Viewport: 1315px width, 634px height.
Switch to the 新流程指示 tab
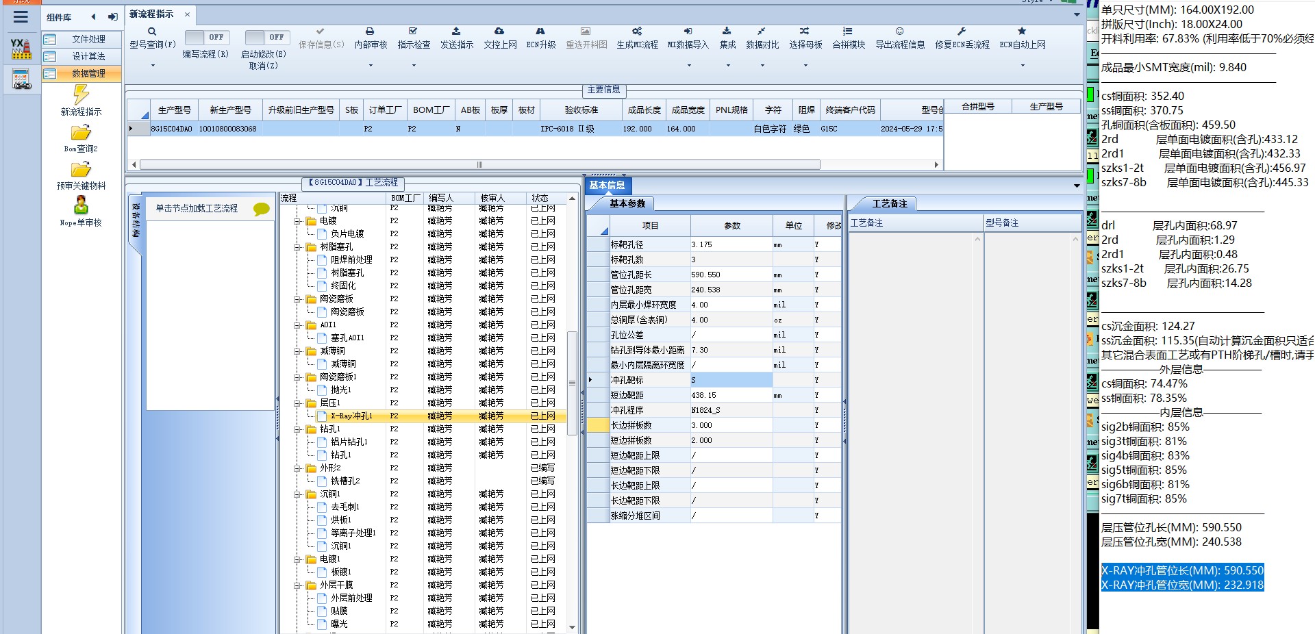click(151, 14)
